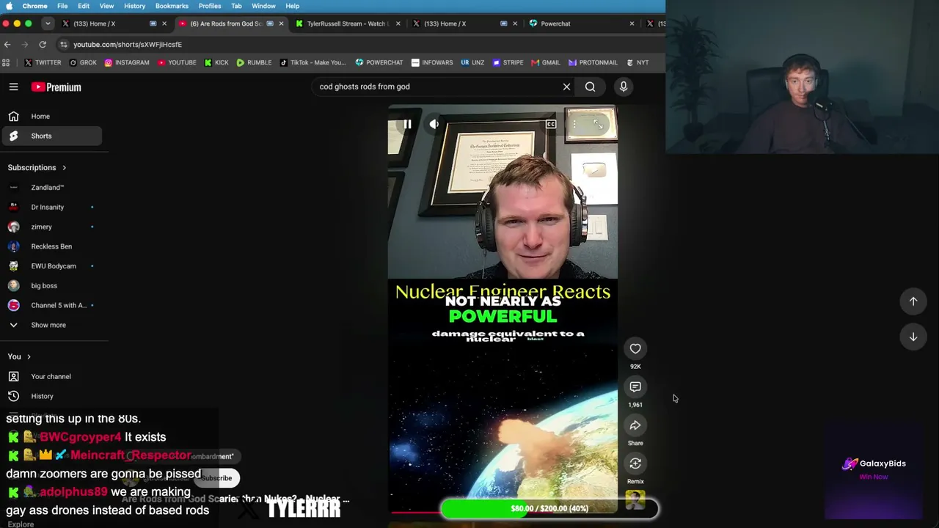Open Your channel in the sidebar

click(51, 376)
